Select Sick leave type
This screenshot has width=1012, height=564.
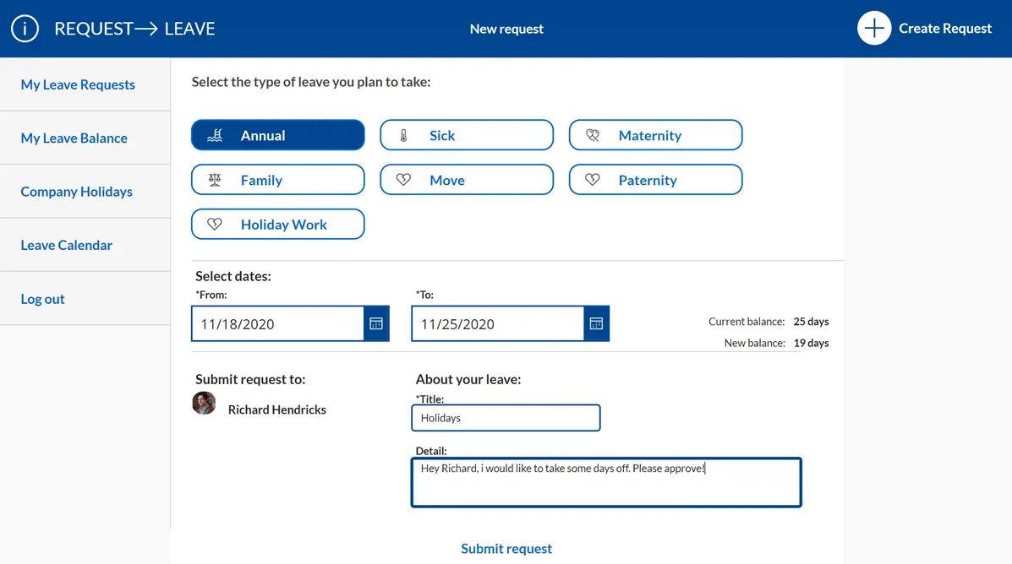(467, 135)
